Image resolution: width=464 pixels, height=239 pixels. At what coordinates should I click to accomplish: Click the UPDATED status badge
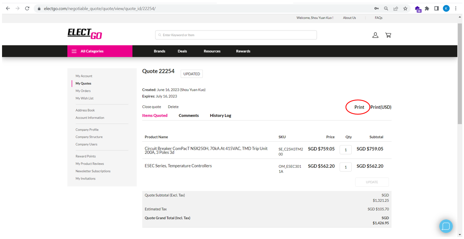[x=192, y=74]
